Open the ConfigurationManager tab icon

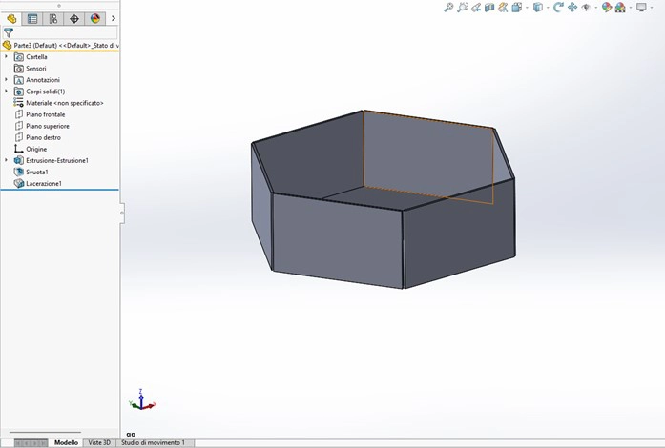(52, 18)
